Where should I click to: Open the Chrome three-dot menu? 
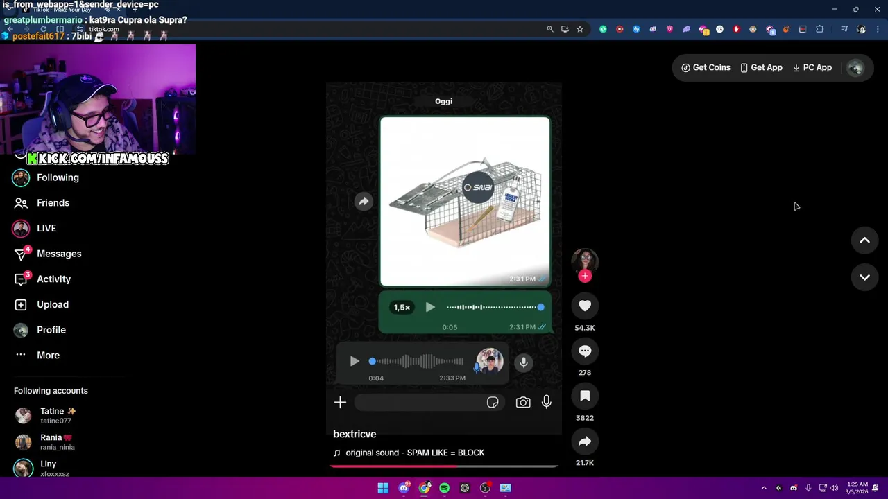click(876, 29)
